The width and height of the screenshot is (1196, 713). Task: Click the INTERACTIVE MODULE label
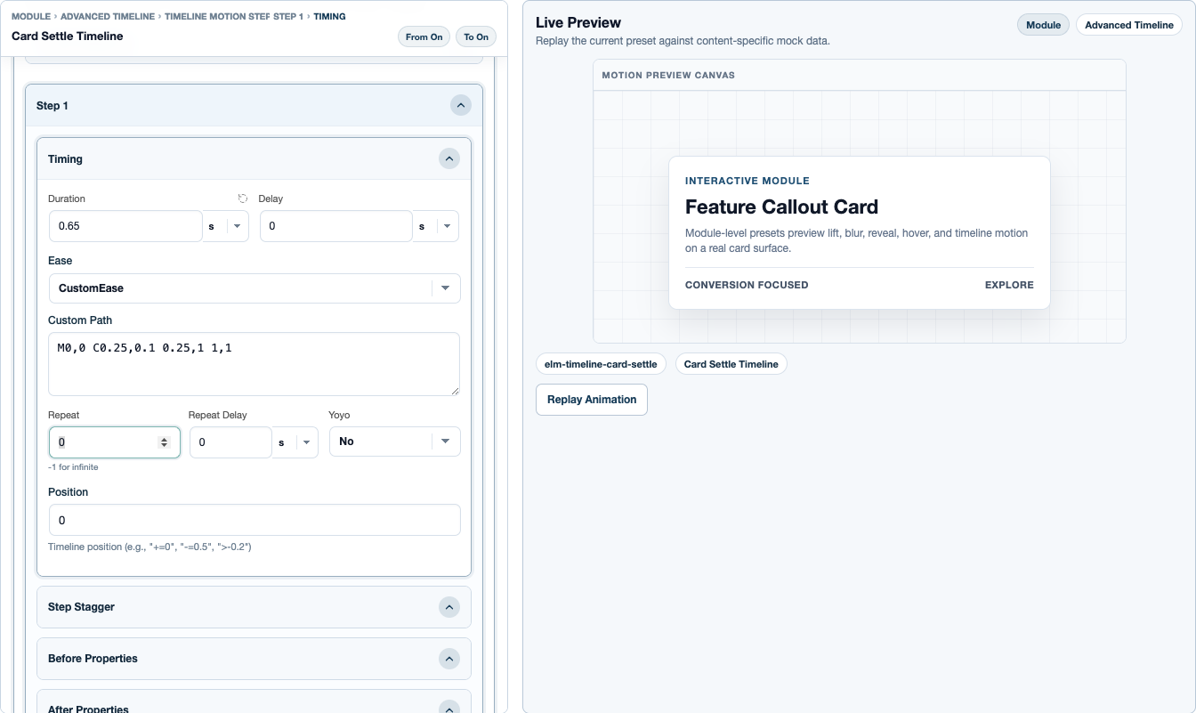[747, 181]
